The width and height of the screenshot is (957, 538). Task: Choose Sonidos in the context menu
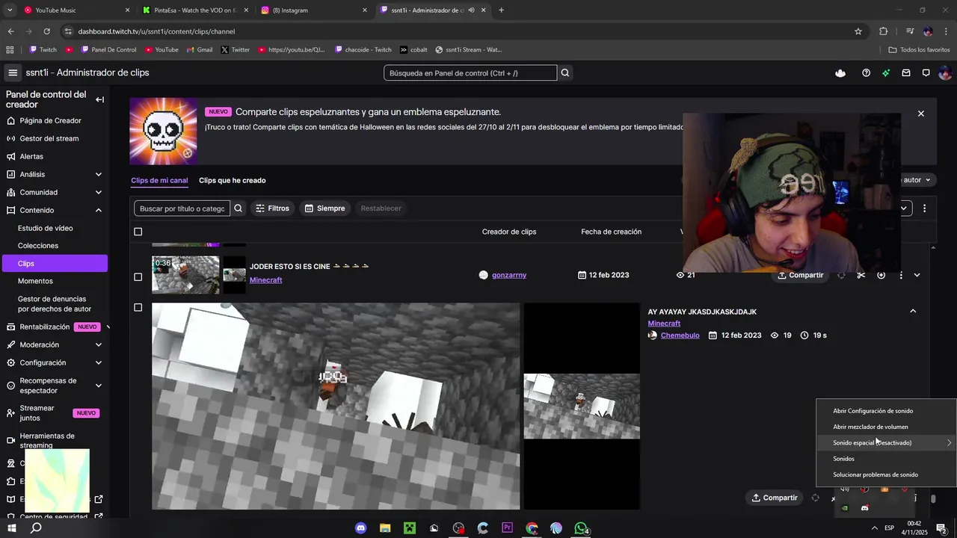[x=886, y=459]
